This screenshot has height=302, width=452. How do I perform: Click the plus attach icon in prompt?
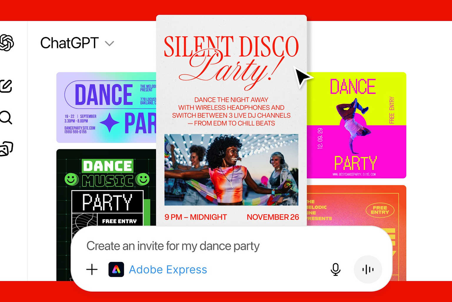pos(92,269)
